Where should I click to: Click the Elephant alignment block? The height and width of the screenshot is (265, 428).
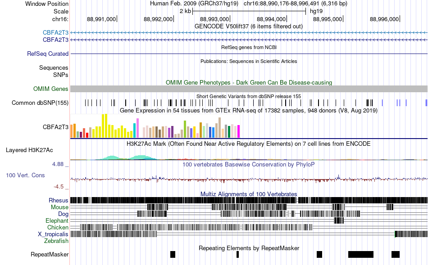coord(339,220)
